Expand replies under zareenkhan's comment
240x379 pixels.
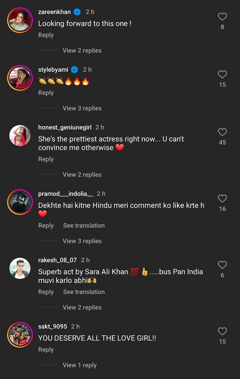click(82, 50)
